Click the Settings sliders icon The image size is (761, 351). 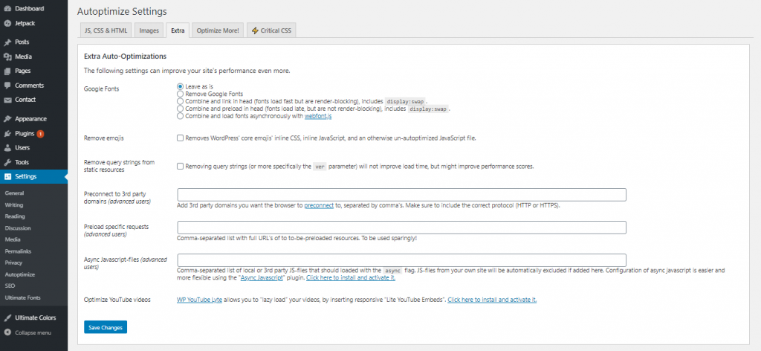click(7, 177)
